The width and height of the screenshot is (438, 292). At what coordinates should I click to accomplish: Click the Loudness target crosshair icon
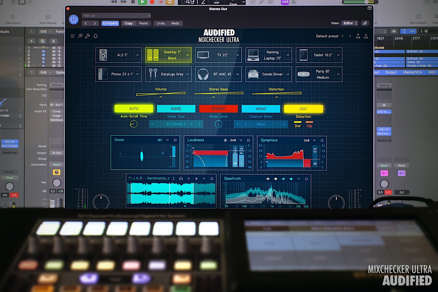click(225, 140)
